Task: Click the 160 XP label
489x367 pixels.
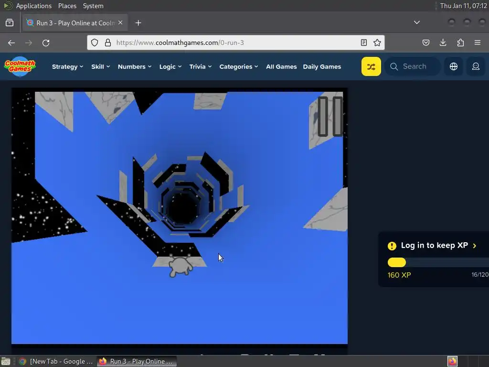Action: (399, 275)
